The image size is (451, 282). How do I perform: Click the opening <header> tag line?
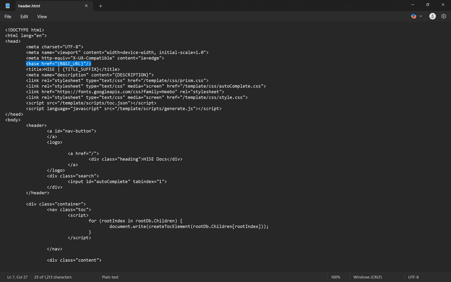[36, 125]
